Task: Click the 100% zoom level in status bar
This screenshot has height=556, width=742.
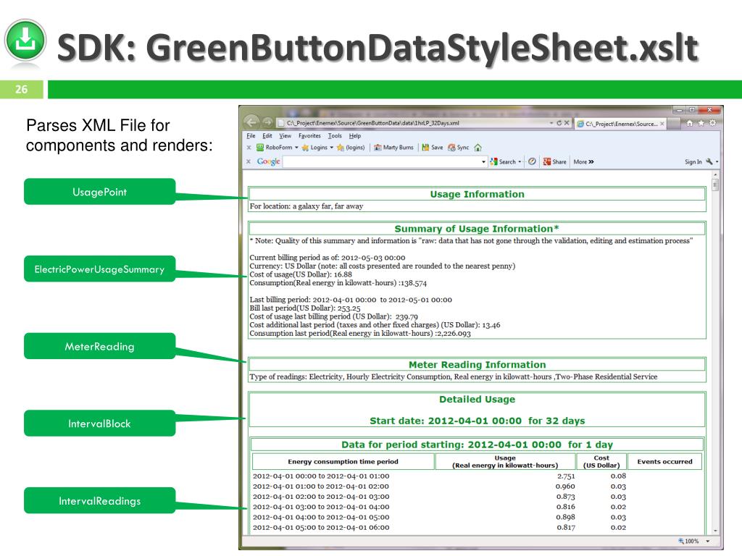Action: coord(692,541)
